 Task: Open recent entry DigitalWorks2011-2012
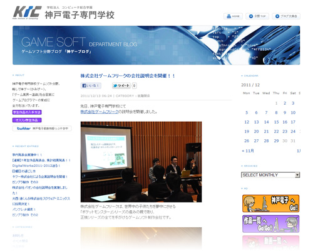click(x=36, y=166)
